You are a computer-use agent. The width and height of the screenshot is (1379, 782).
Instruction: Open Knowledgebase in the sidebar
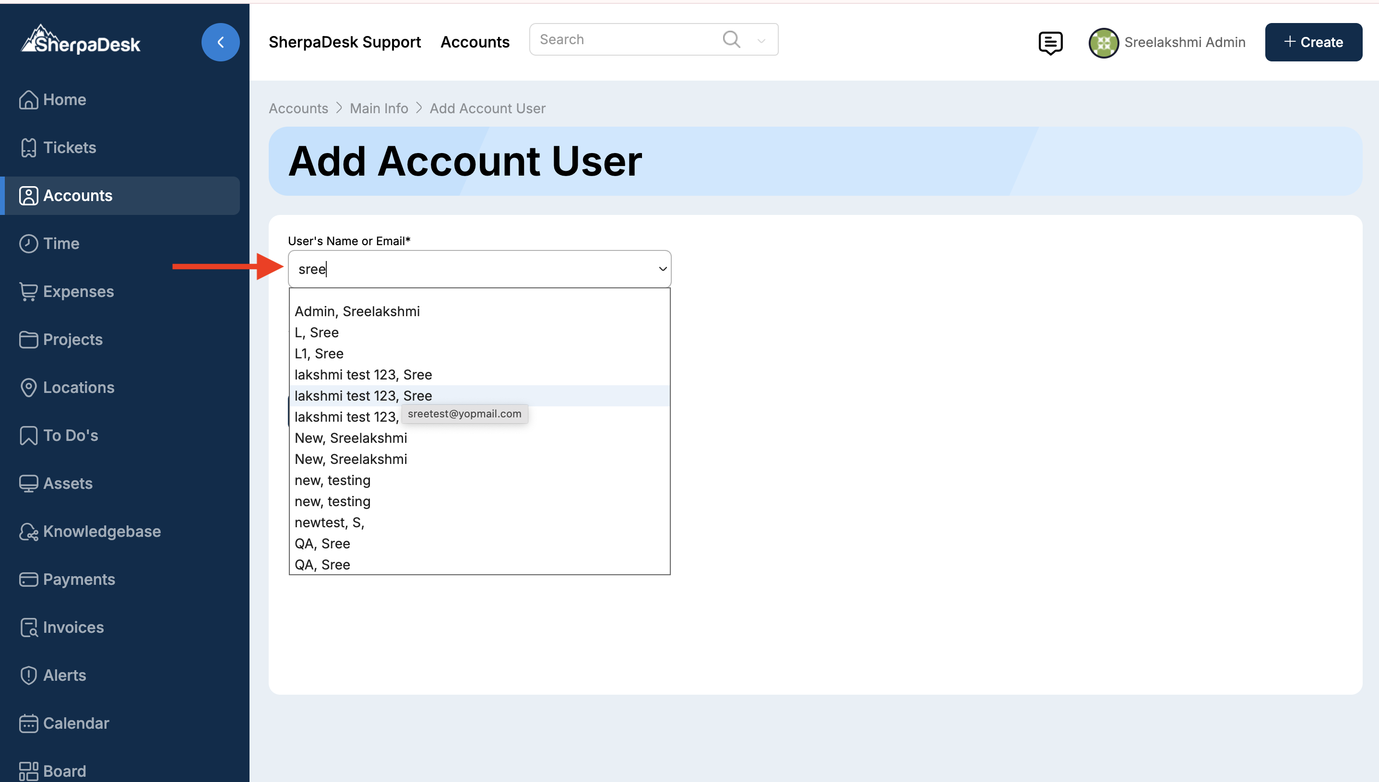point(102,531)
